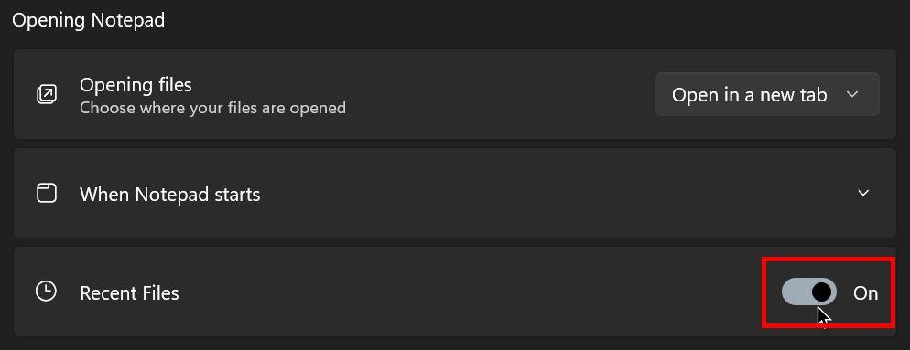The image size is (910, 350).
Task: Click the black knob of the Recent Files switch
Action: coord(821,292)
